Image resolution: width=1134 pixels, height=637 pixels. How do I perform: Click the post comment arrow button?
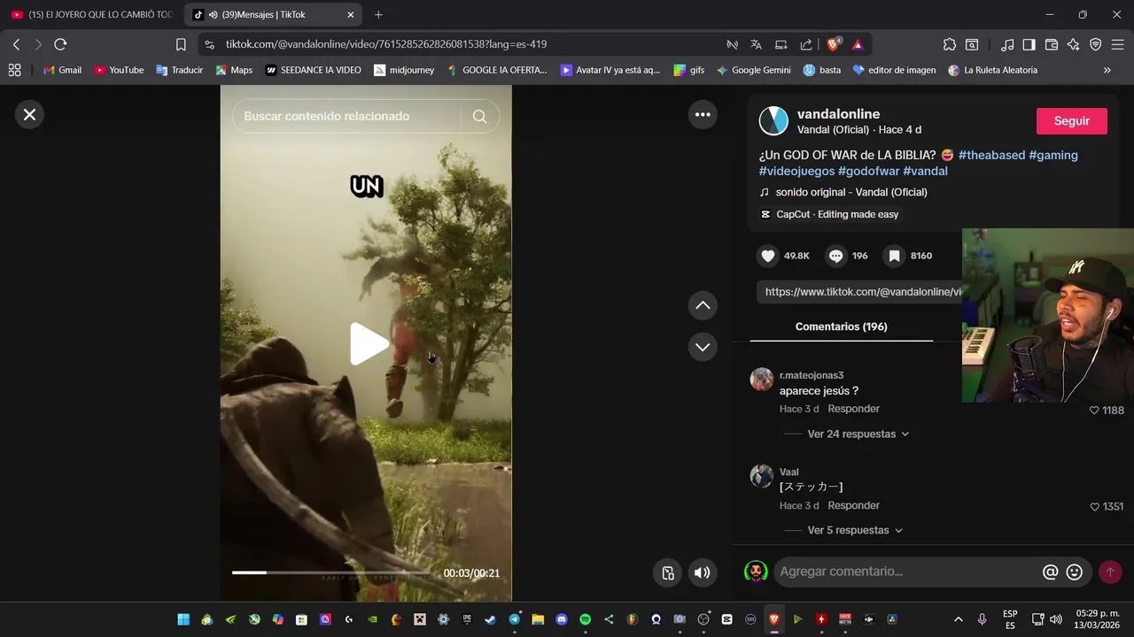pos(1110,572)
